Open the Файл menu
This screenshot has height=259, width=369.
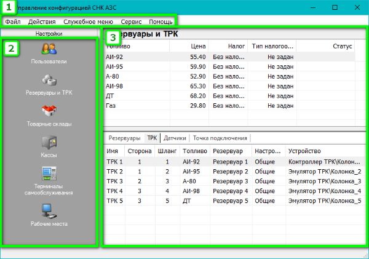click(13, 22)
